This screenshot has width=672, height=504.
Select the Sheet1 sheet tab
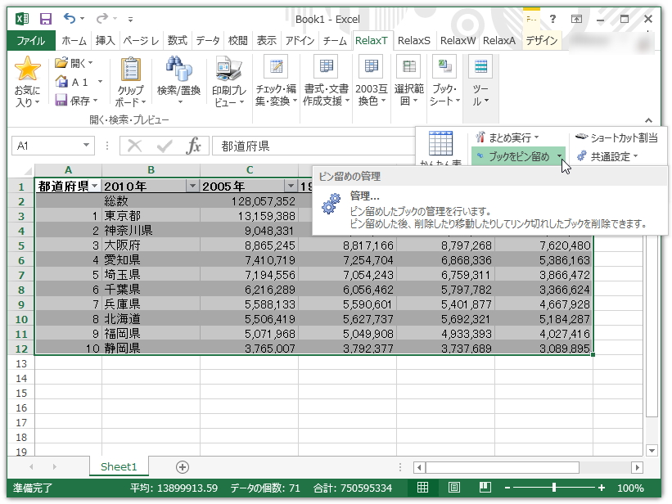pyautogui.click(x=119, y=466)
